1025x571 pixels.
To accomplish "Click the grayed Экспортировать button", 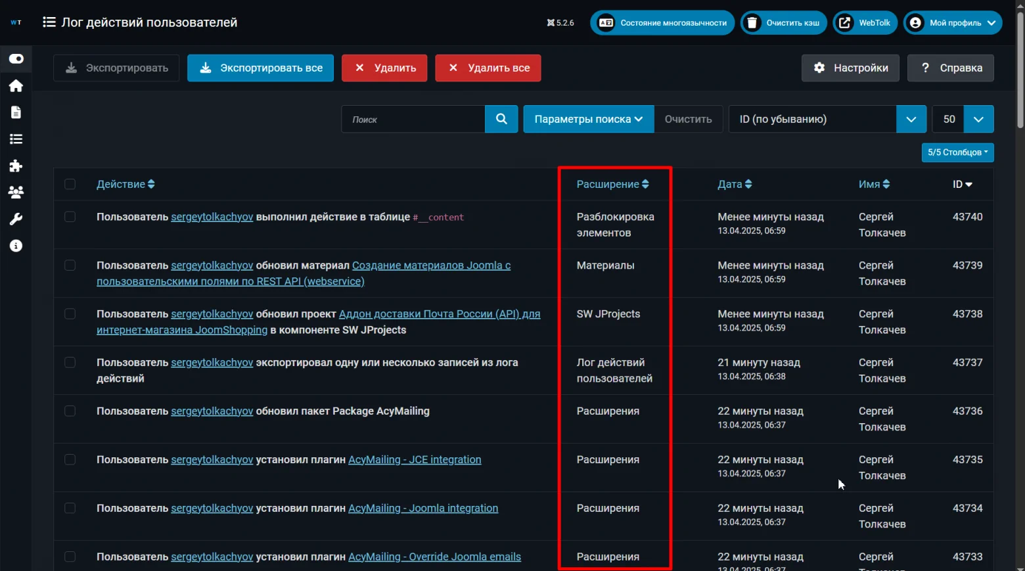I will point(116,68).
